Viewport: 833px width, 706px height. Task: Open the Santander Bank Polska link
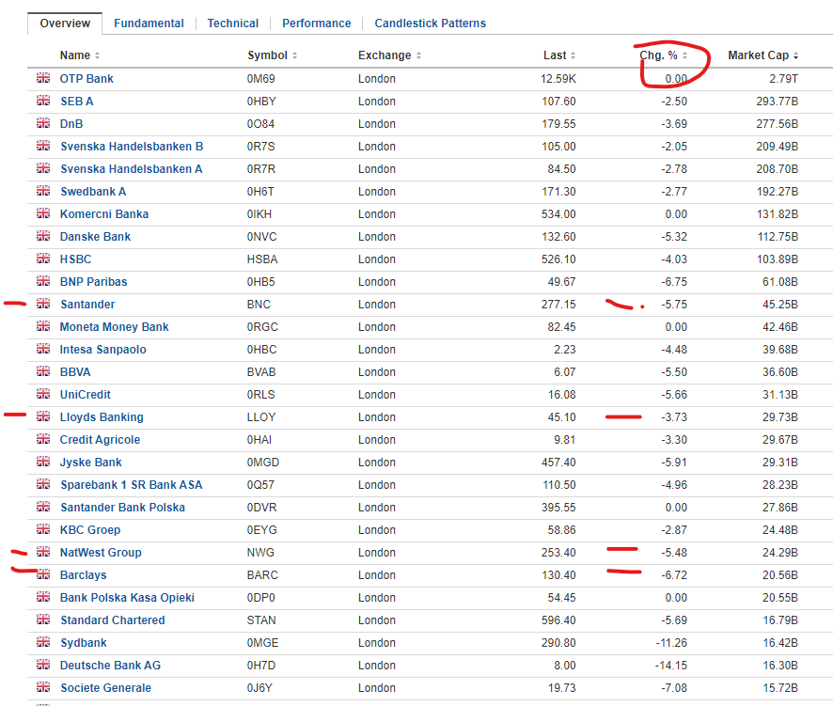click(x=123, y=508)
